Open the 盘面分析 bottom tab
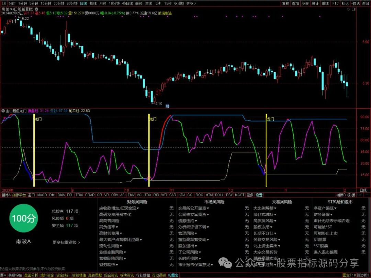 pyautogui.click(x=31, y=275)
